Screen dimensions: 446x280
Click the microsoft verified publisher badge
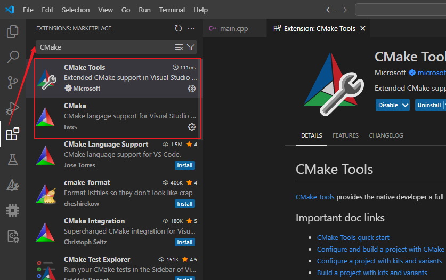[412, 73]
